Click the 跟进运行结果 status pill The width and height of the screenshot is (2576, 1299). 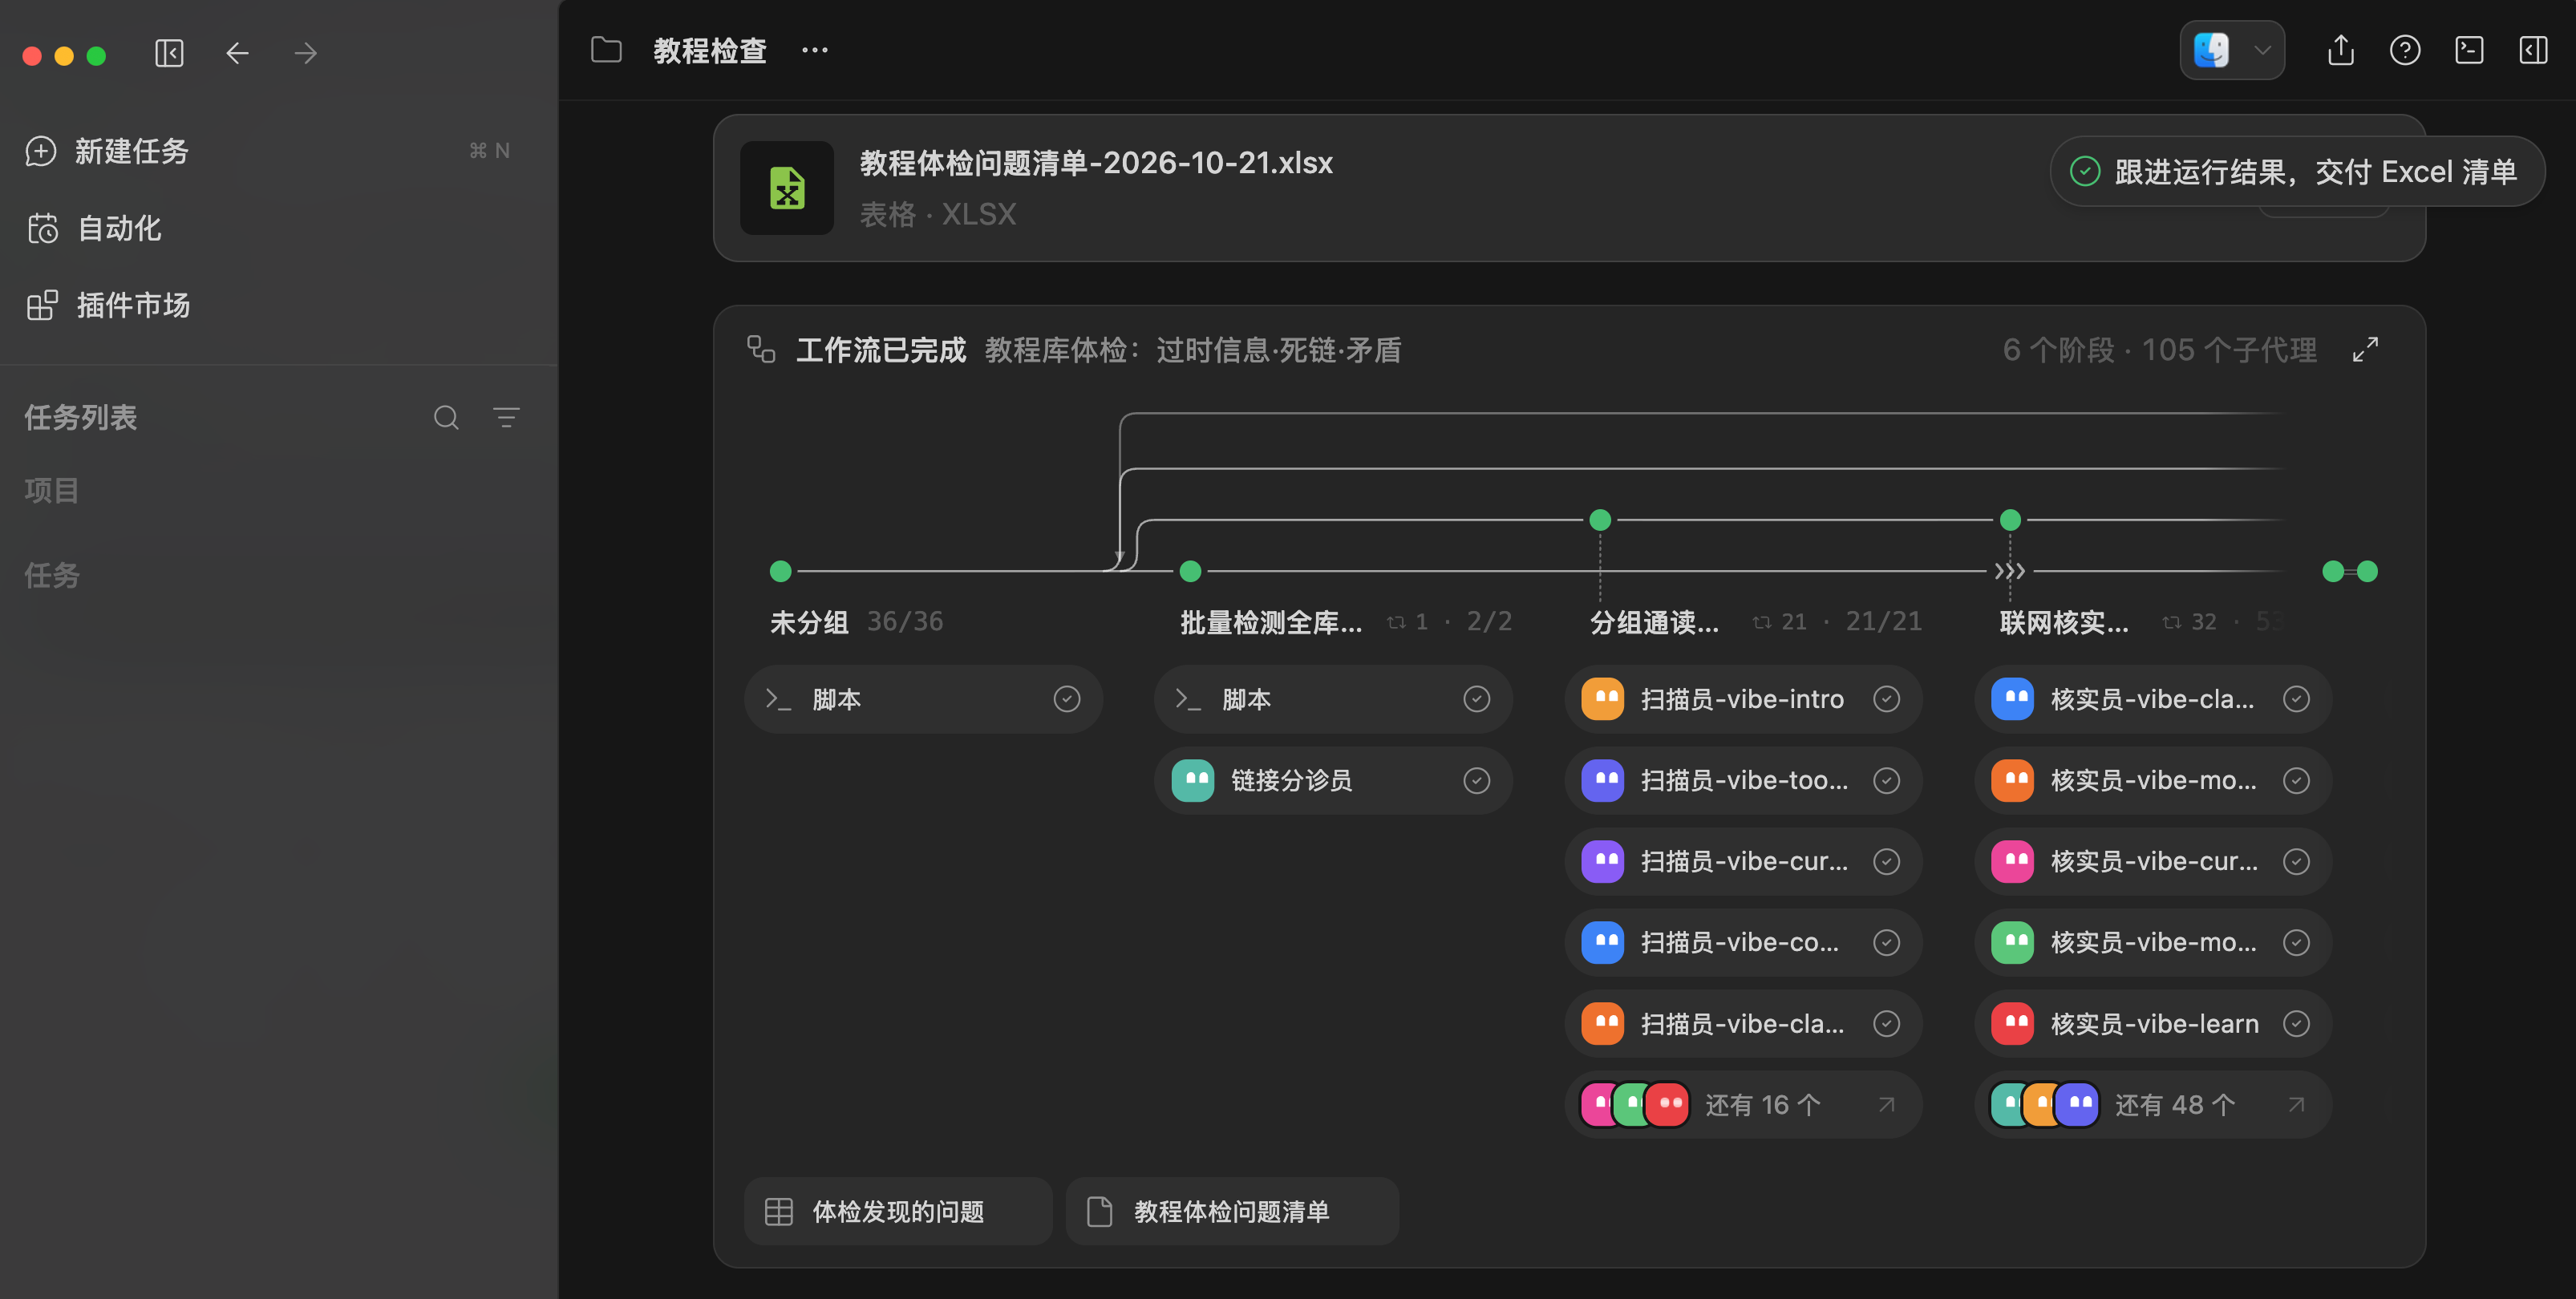(2297, 172)
